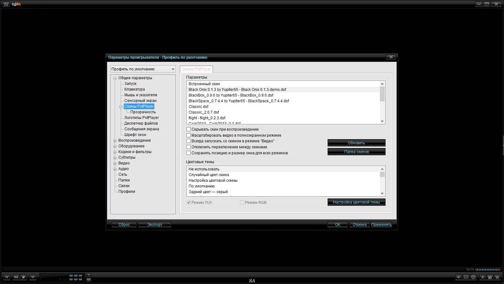Click the PotPlayer logo in the title bar
Viewport: 504px width, 284px height.
pos(16,4)
